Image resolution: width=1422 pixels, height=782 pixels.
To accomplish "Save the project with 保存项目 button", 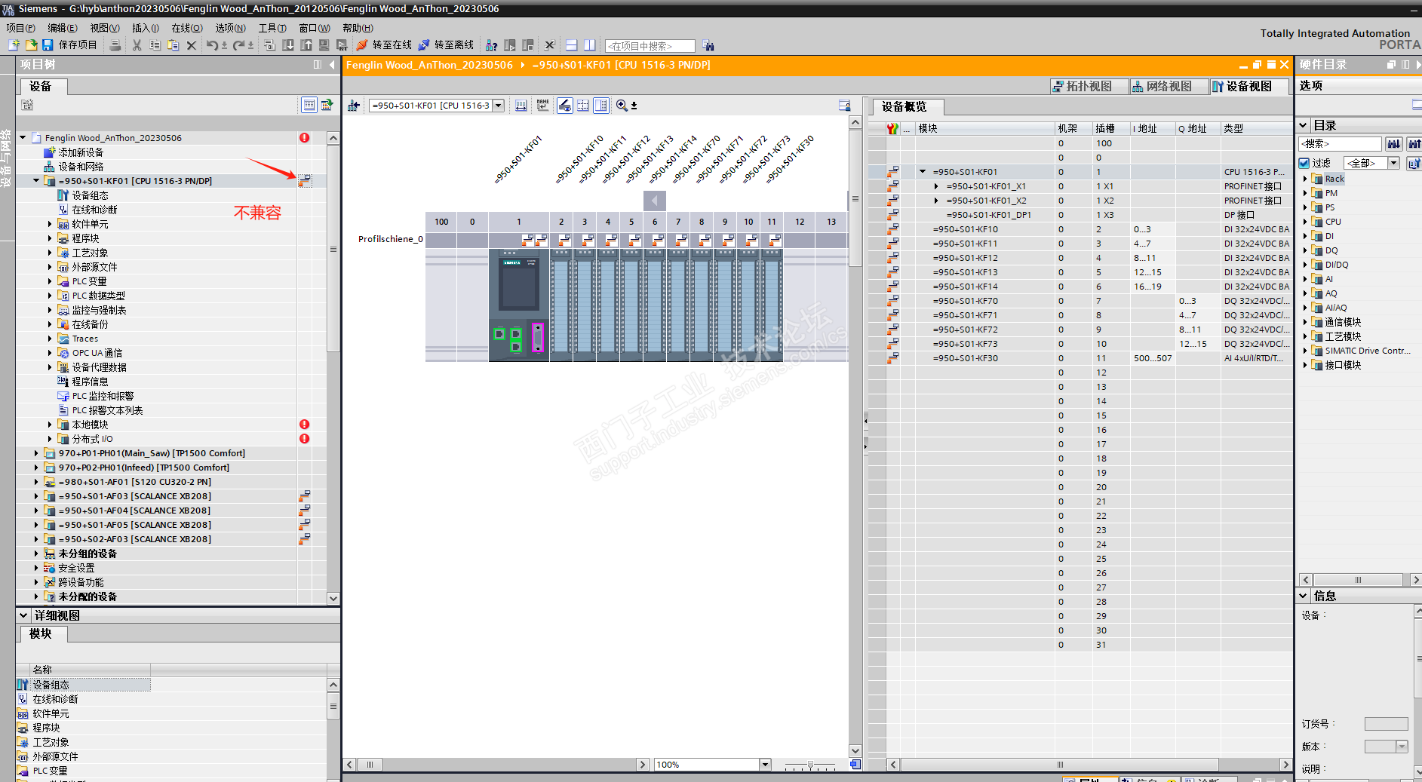I will click(x=69, y=45).
